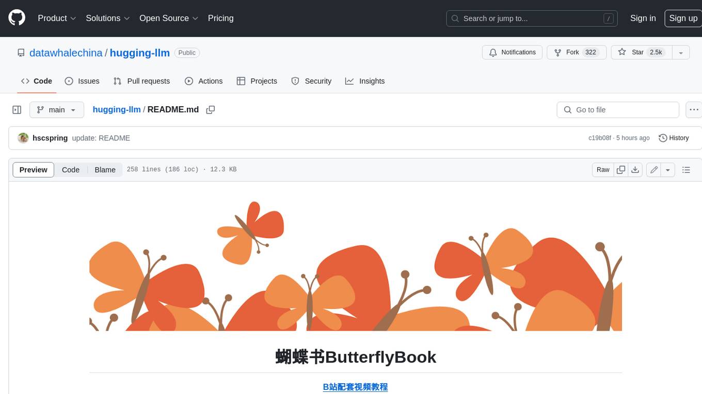Viewport: 702px width, 394px height.
Task: Switch to the Issues tab
Action: [x=82, y=81]
